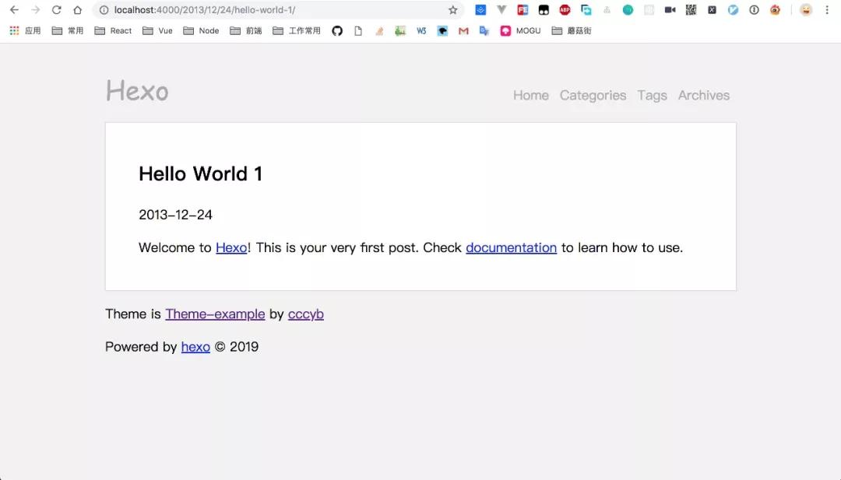Go back using the browser back arrow
The height and width of the screenshot is (480, 841).
point(15,9)
